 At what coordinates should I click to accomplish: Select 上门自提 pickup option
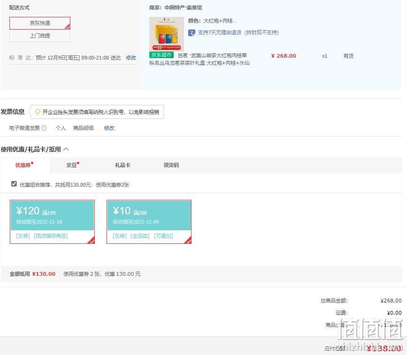click(40, 36)
